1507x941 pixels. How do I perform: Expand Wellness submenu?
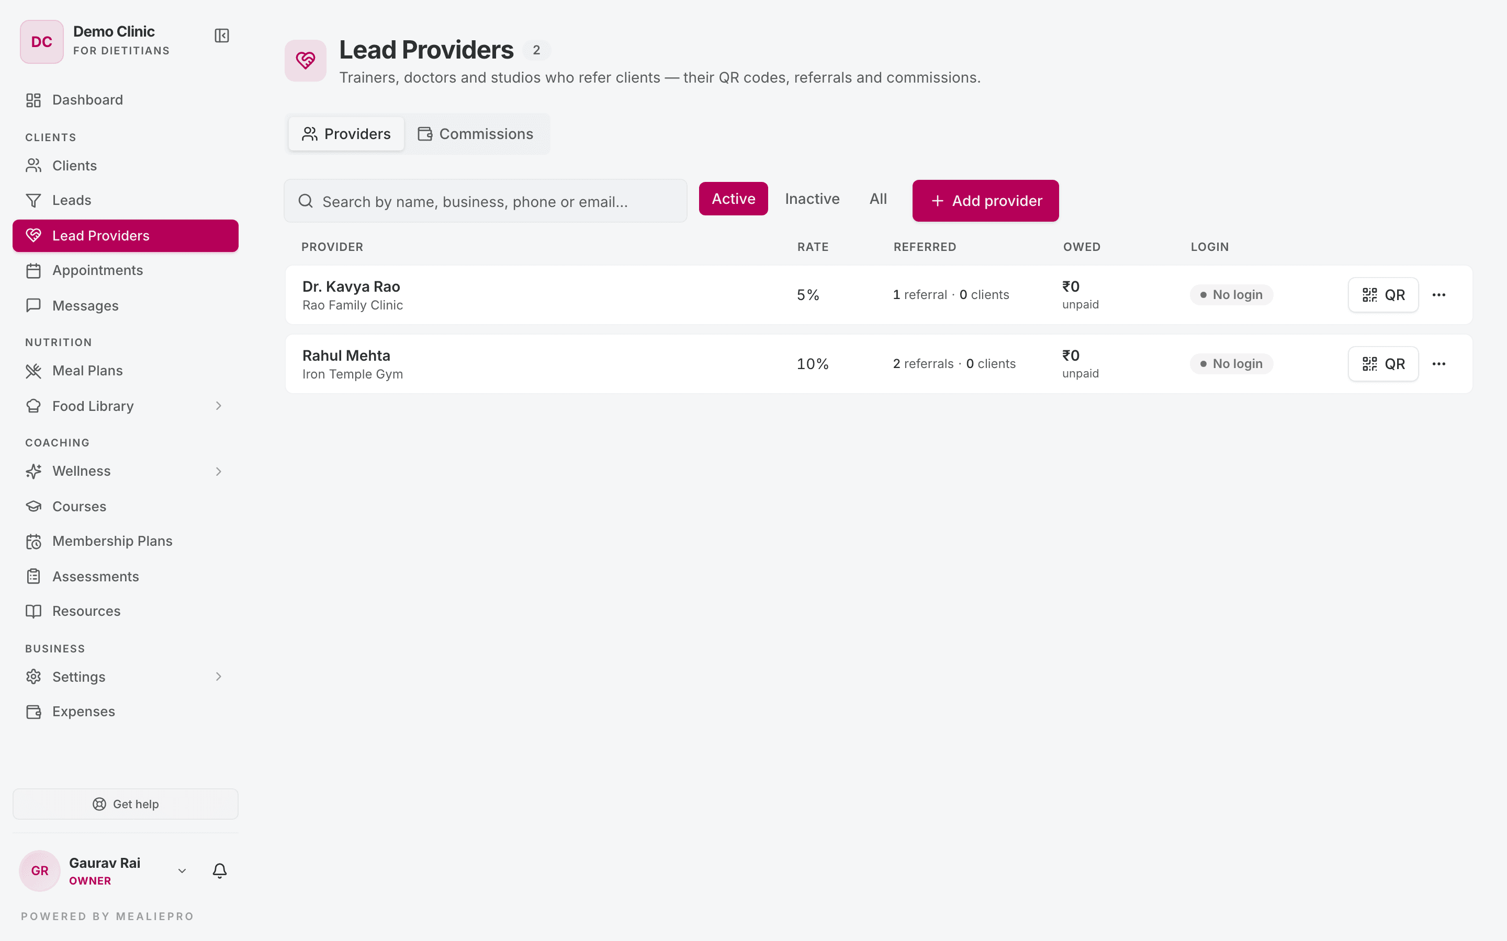[x=218, y=471]
